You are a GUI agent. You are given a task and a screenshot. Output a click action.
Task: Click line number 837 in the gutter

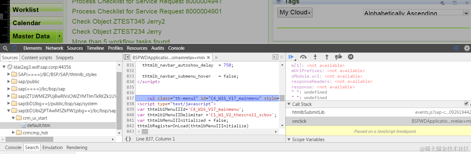point(130,98)
